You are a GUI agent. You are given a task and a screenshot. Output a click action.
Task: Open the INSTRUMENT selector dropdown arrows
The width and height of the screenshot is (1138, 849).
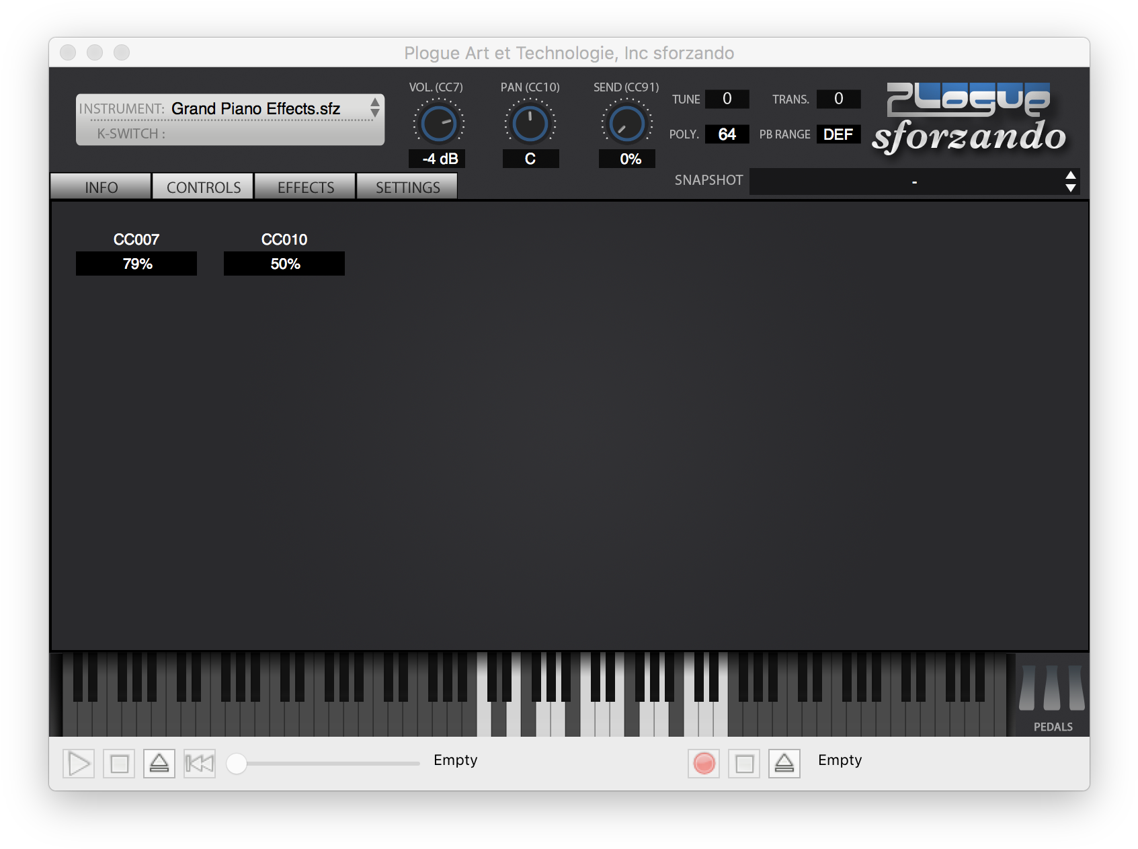[x=375, y=107]
